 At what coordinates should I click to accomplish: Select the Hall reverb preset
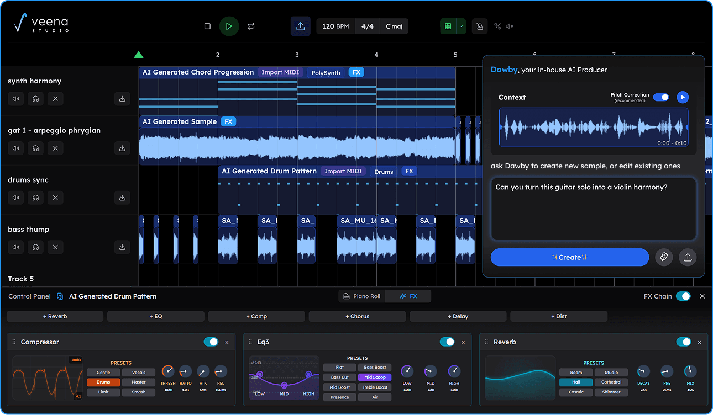coord(576,382)
